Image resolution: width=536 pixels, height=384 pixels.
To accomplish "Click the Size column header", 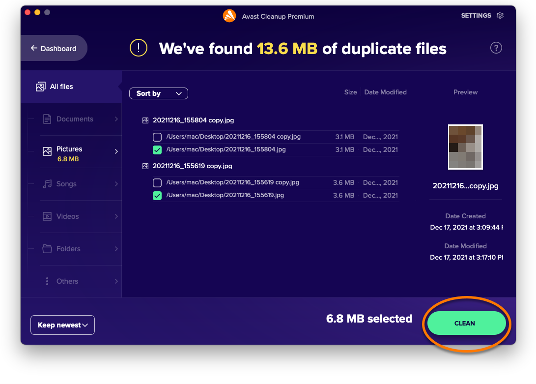I will 350,92.
